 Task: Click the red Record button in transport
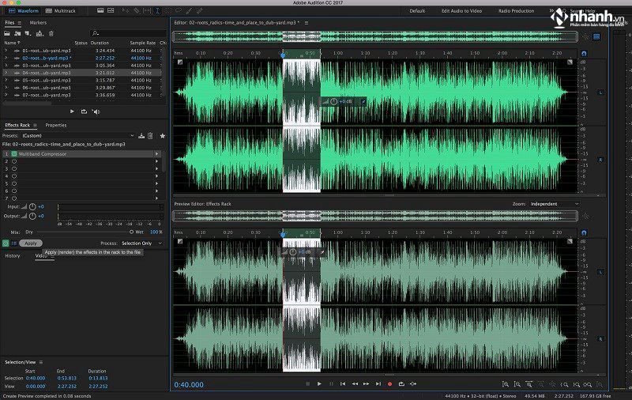pos(389,383)
